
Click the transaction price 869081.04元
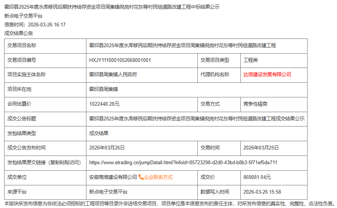tap(257, 177)
